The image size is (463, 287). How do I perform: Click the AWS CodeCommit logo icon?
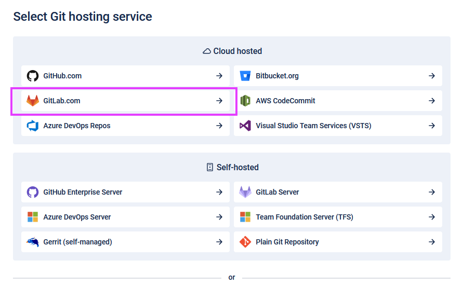245,101
